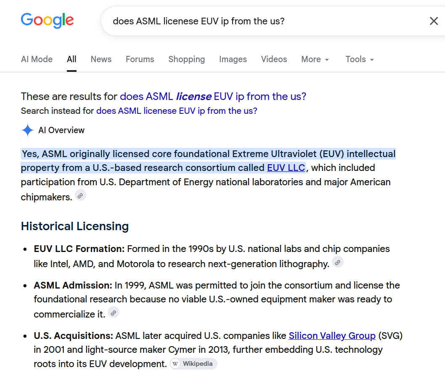The width and height of the screenshot is (445, 378).
Task: Open source link icon after 'next-generation lithography.'
Action: (337, 262)
